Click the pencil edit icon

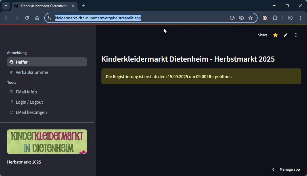click(x=286, y=35)
